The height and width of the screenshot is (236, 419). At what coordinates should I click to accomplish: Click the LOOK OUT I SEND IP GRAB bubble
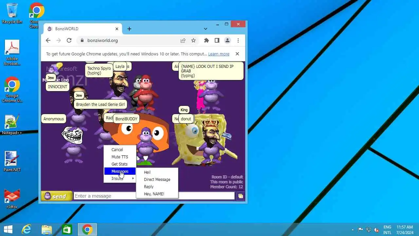pyautogui.click(x=211, y=71)
